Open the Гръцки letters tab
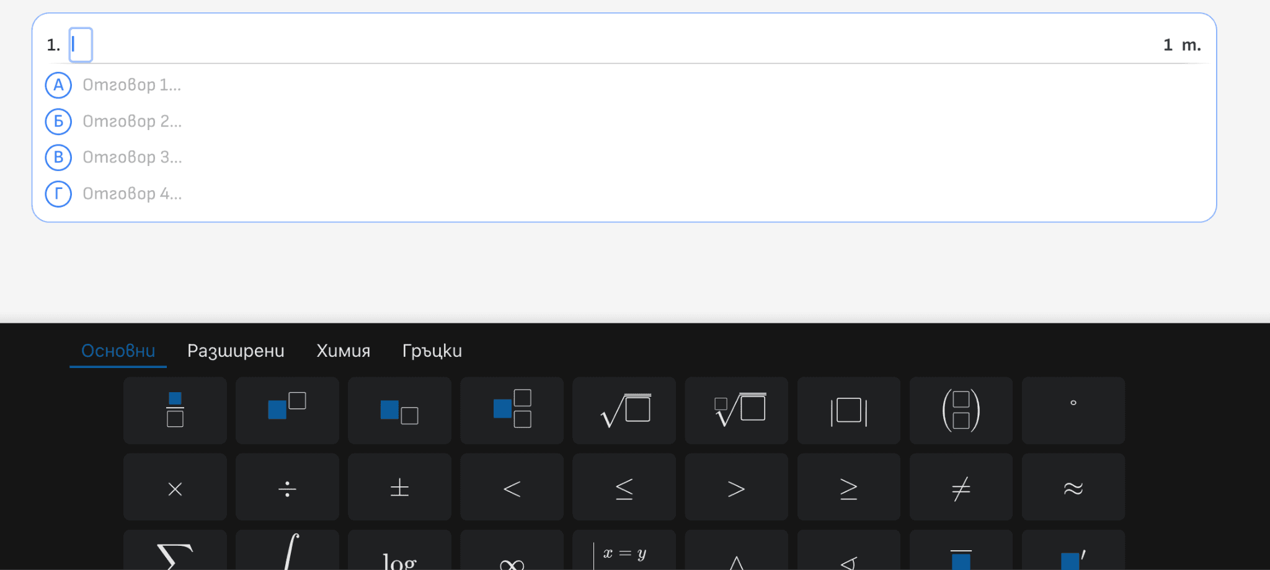 [x=432, y=351]
